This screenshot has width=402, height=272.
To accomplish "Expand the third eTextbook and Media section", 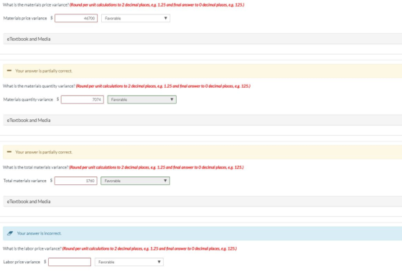I will click(202, 201).
